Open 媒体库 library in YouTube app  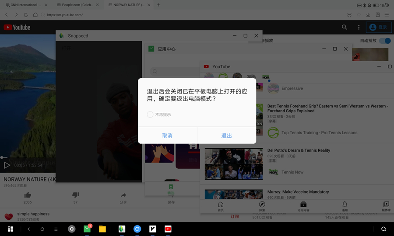coord(386,206)
